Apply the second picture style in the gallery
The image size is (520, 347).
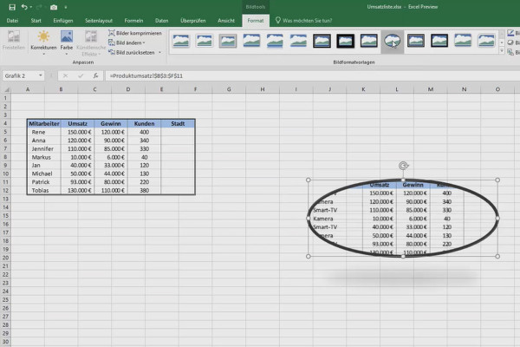205,41
